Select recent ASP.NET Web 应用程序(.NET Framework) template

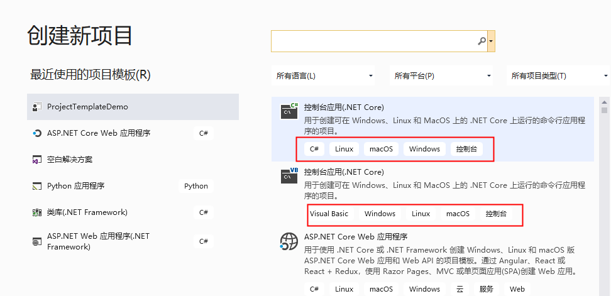click(x=133, y=241)
